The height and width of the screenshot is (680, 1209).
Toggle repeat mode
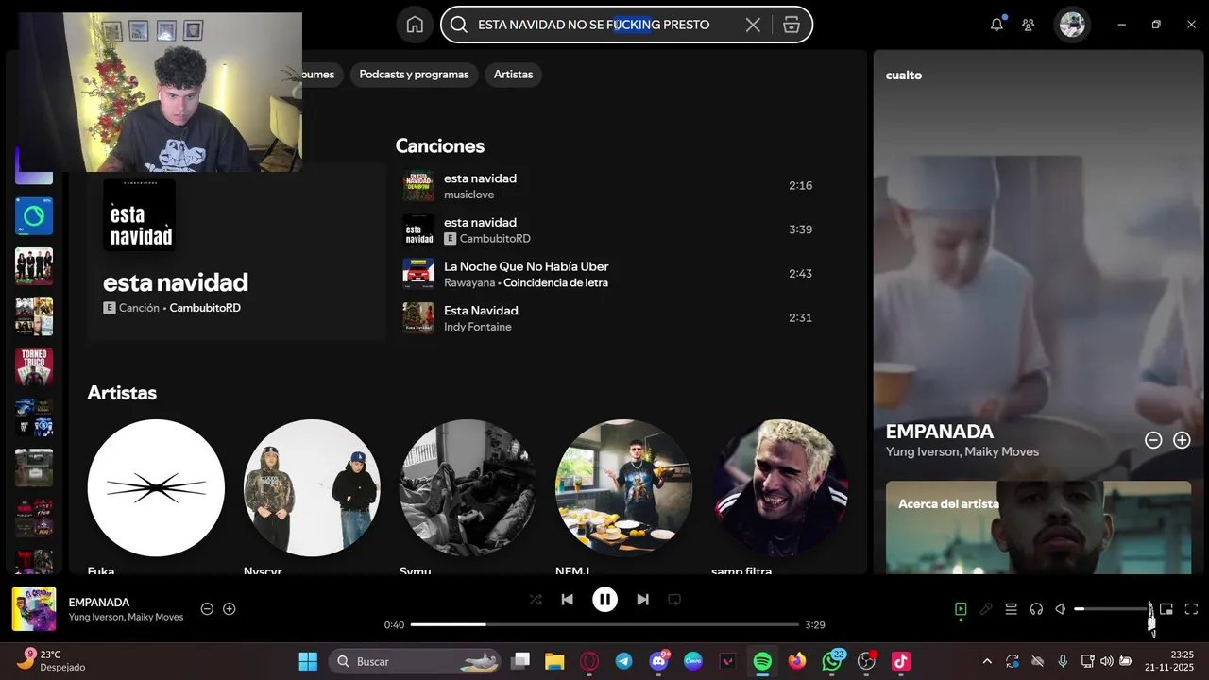click(x=674, y=599)
